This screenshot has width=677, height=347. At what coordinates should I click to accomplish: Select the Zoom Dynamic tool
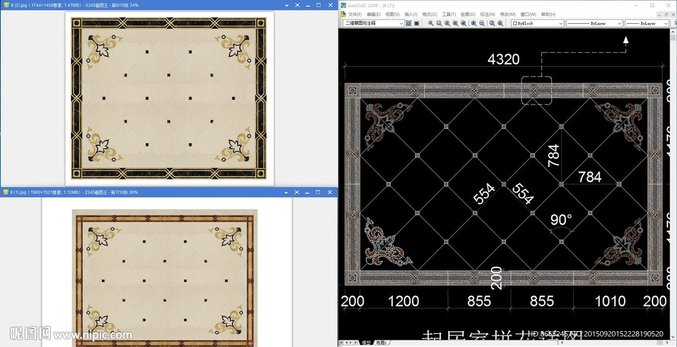440,23
